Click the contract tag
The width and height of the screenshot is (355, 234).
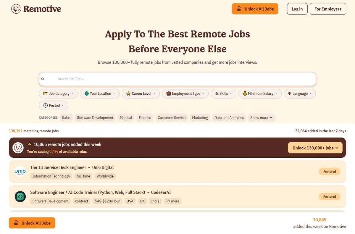(82, 201)
